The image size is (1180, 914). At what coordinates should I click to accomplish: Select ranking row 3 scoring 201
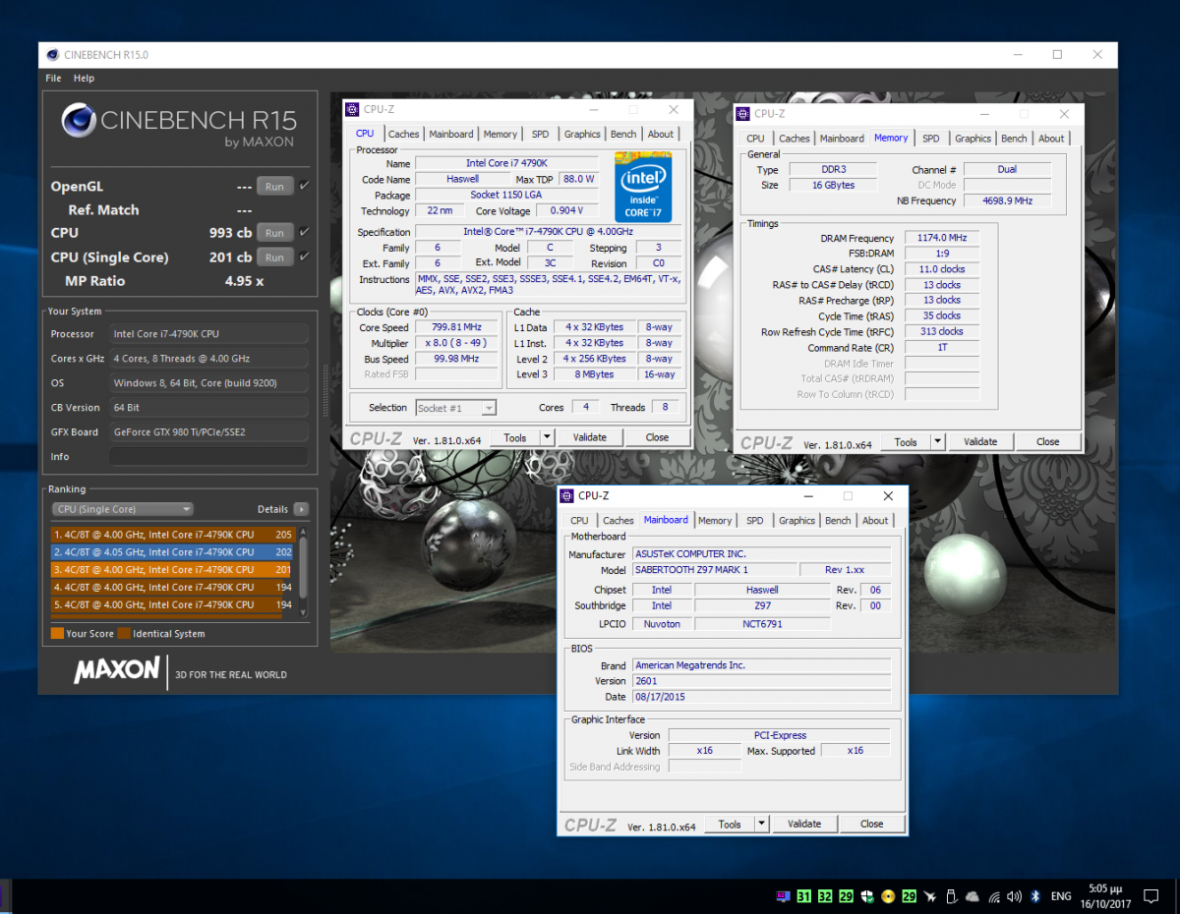tap(173, 570)
